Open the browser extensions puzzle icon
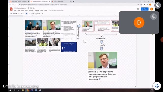This screenshot has height=92, width=163. [144, 5]
